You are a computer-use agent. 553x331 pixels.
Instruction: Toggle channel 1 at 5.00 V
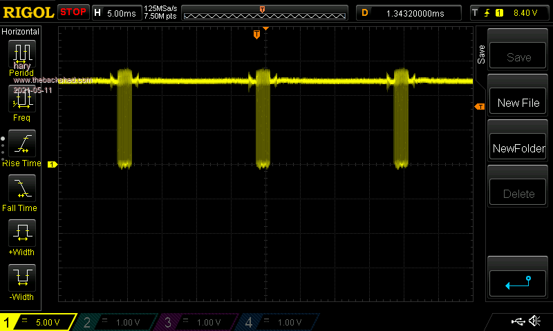(39, 322)
